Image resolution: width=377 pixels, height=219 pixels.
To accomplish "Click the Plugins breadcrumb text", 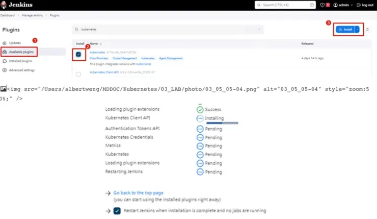I will [x=55, y=15].
